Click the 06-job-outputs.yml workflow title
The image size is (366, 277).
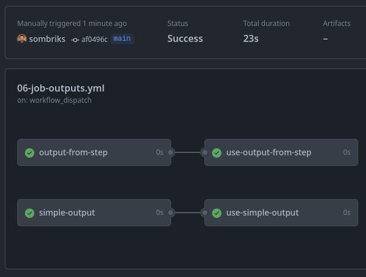pyautogui.click(x=61, y=88)
